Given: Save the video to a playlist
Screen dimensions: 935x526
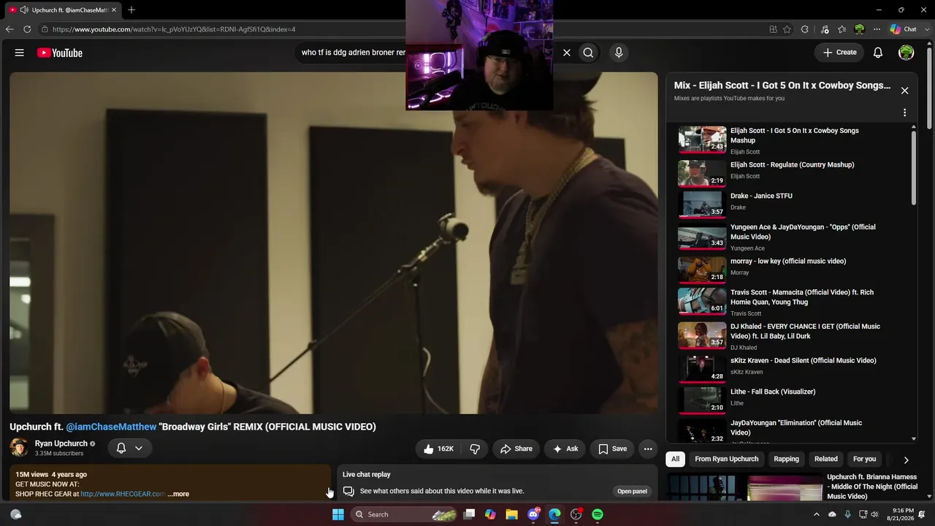Looking at the screenshot, I should pyautogui.click(x=612, y=449).
